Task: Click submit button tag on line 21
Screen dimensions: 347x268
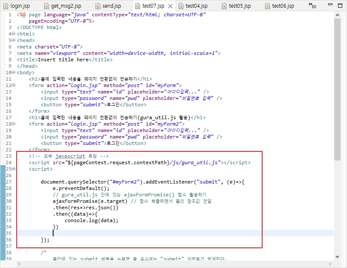Action: pos(93,143)
